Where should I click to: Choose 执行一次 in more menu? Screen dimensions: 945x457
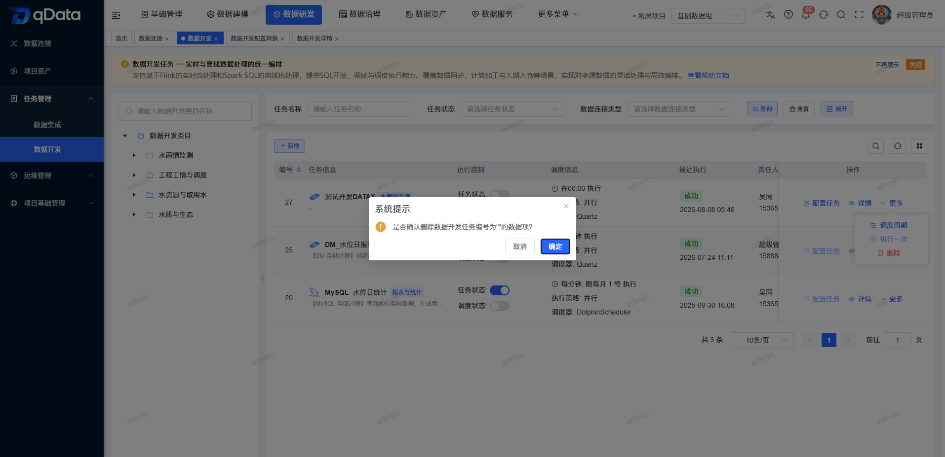coord(889,239)
